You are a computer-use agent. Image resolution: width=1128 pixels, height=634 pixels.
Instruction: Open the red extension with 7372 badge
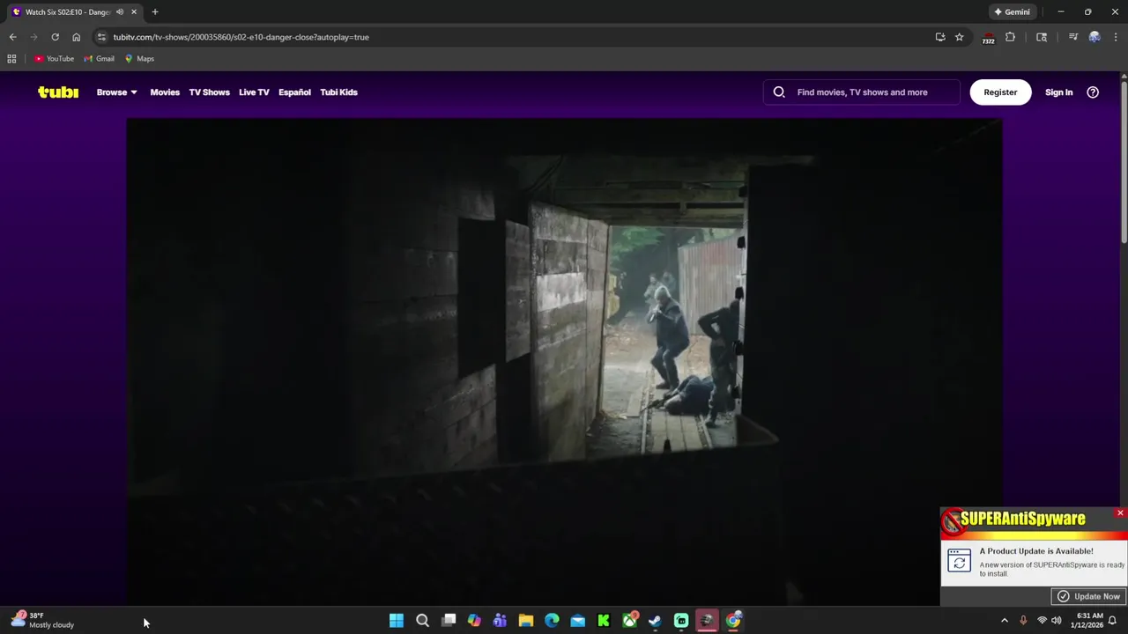point(988,38)
